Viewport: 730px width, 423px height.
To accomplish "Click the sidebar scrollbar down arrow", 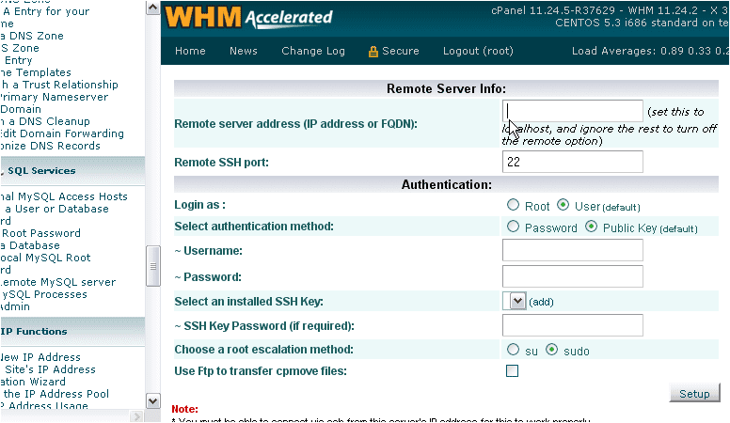I will (154, 401).
